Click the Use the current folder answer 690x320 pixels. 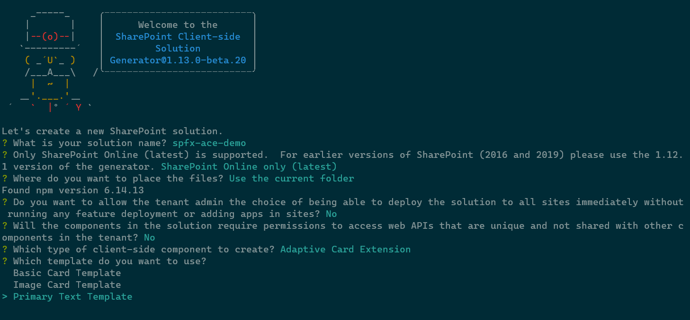pyautogui.click(x=291, y=179)
